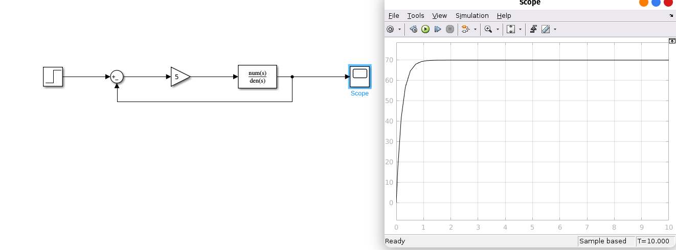
Task: Click the Stop simulation button
Action: click(450, 30)
